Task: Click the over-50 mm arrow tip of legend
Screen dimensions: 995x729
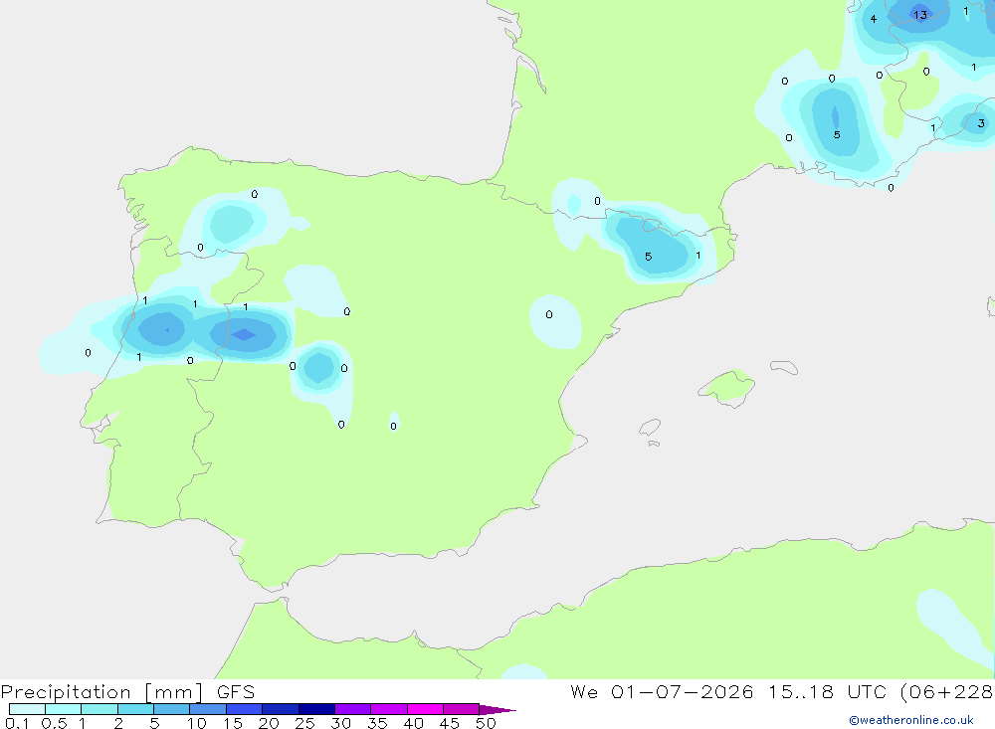Action: [x=497, y=709]
